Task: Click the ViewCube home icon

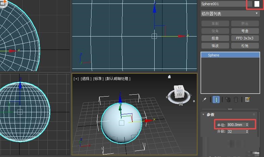Action: (x=170, y=77)
